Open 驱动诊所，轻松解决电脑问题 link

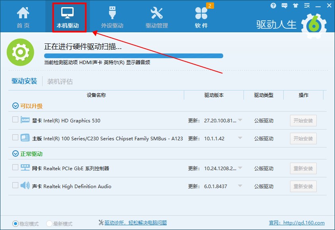coord(135,223)
